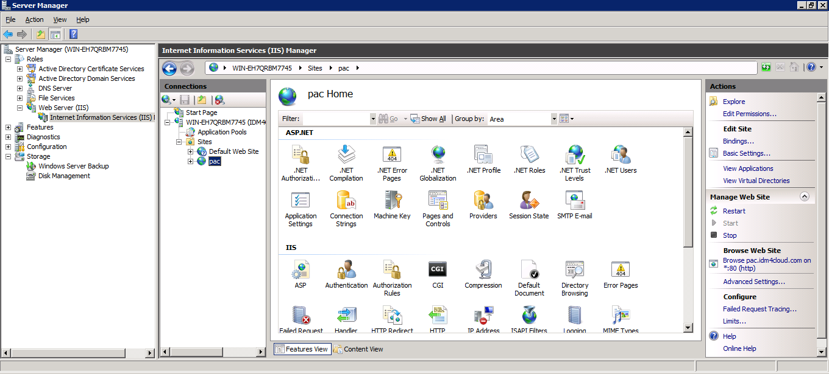Viewport: 829px width, 374px height.
Task: Select Application Pools in Connections tree
Action: 222,132
